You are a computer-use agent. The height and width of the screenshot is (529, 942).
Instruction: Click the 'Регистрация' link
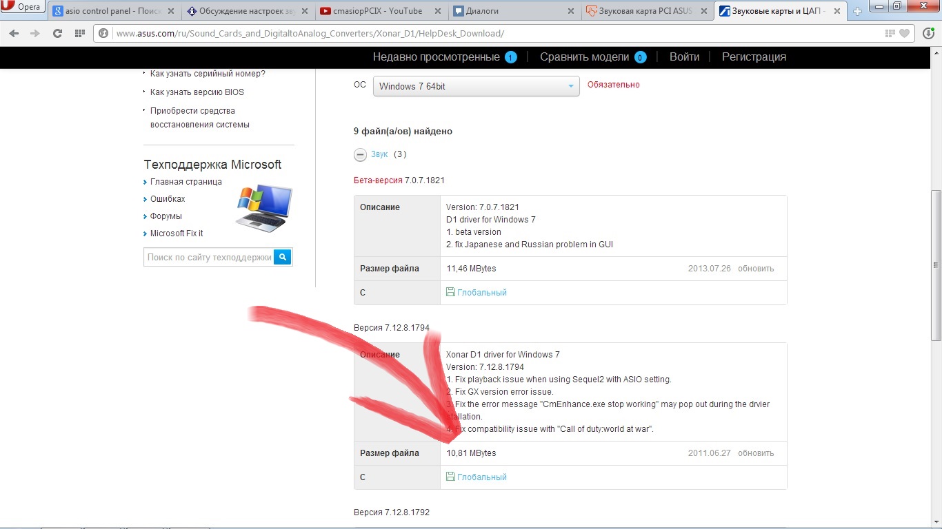click(x=754, y=56)
